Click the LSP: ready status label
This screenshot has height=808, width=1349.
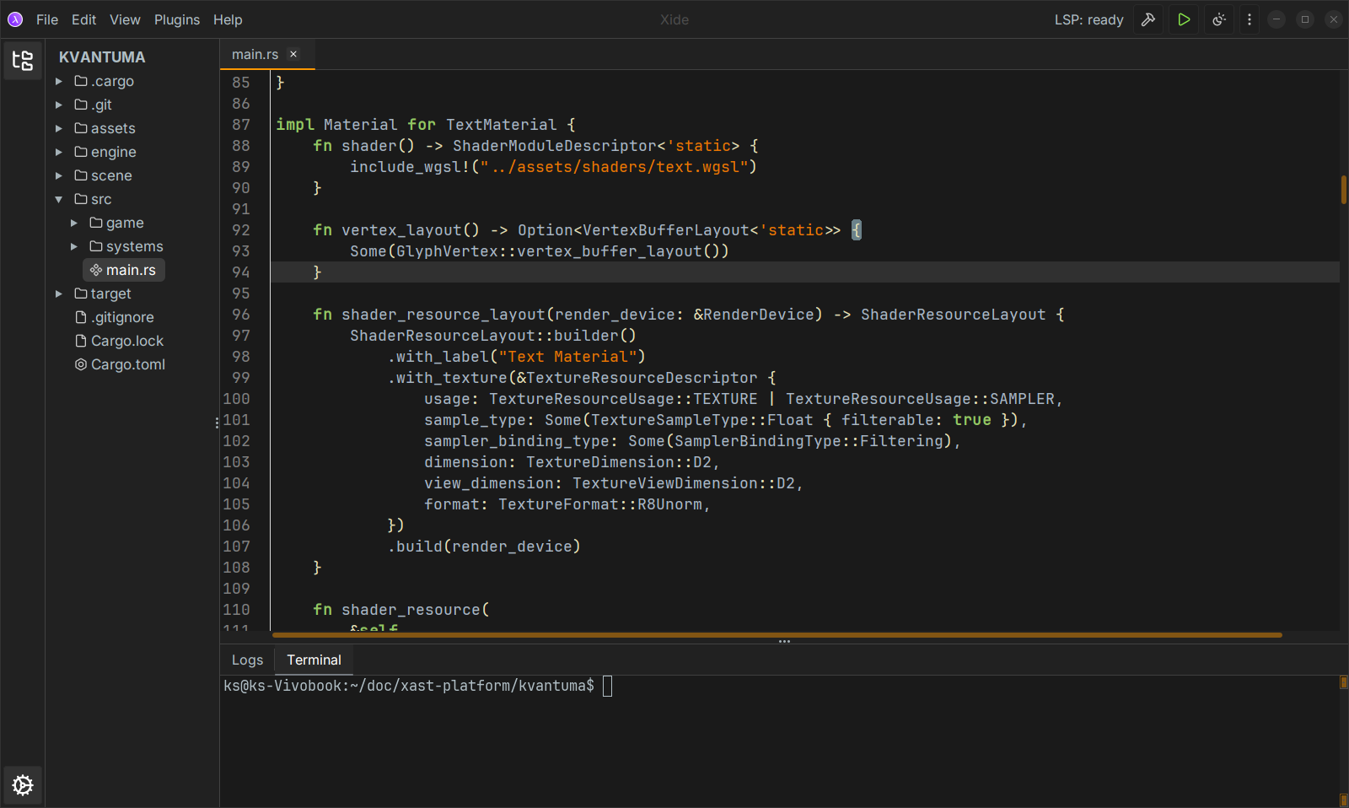(1088, 19)
